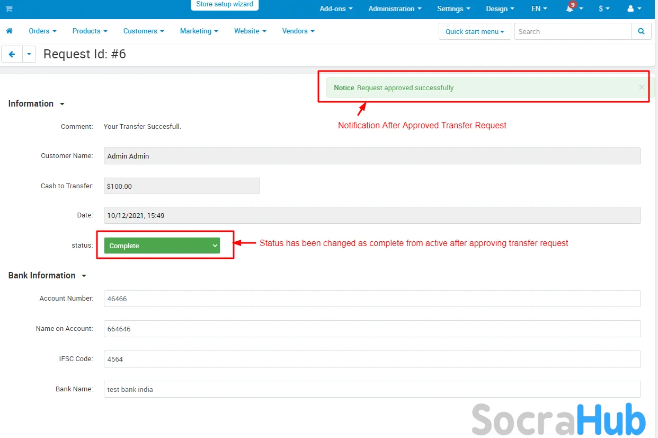Expand the Quick start menu
658x438 pixels.
pos(475,31)
